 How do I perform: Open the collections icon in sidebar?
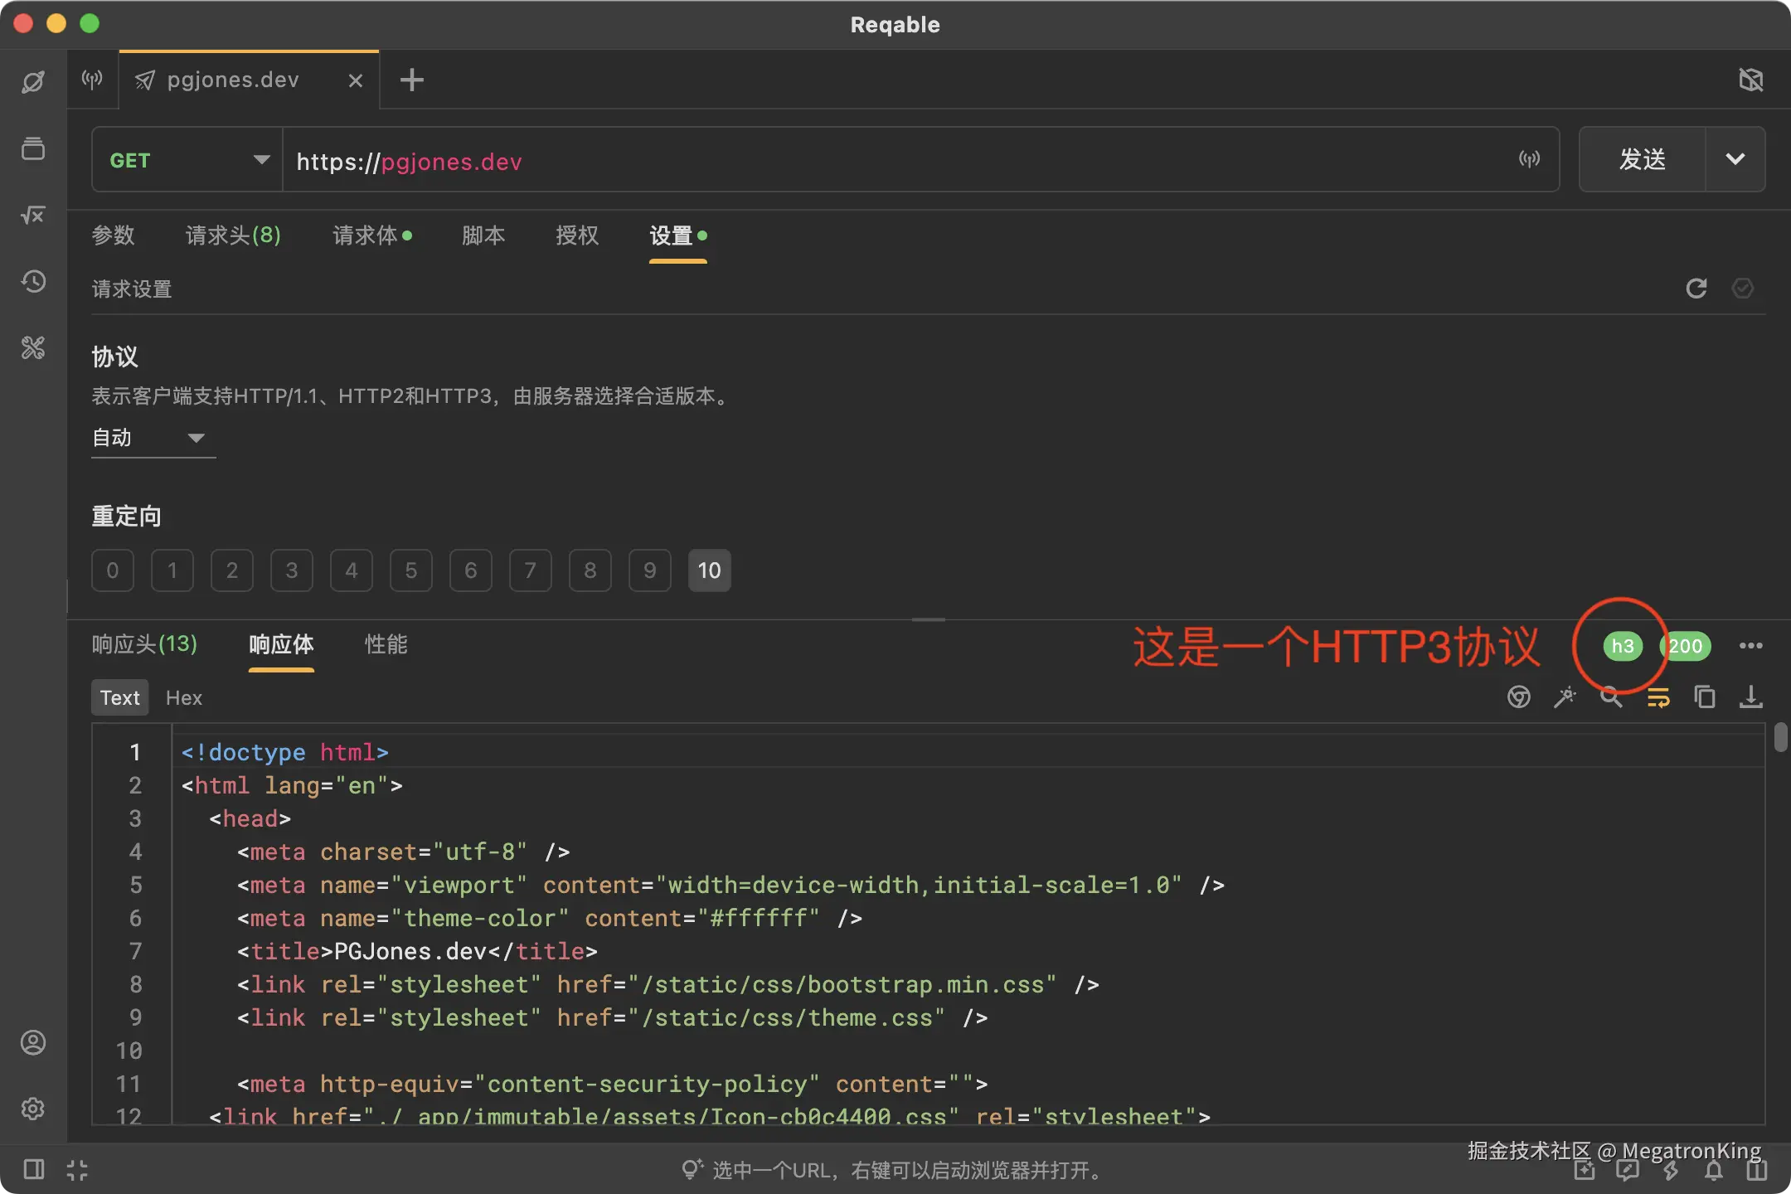[33, 148]
